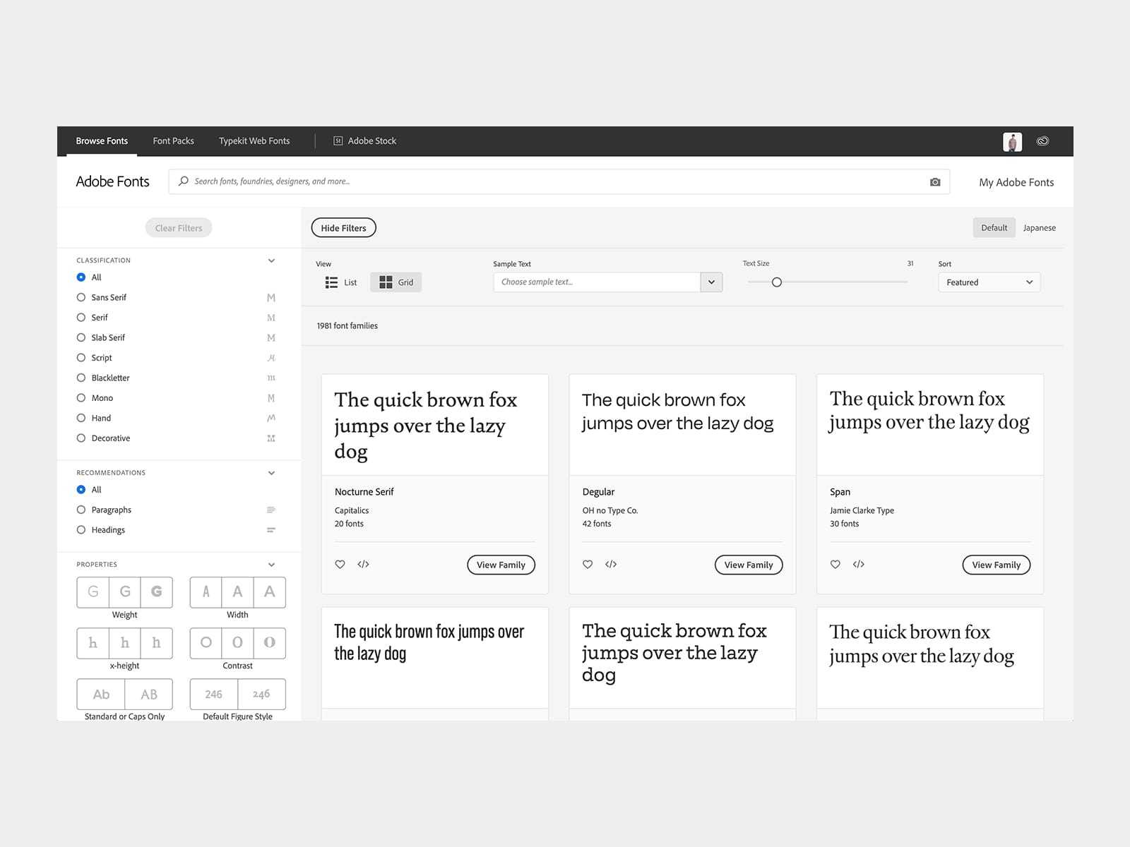Open the Sample Text dropdown
The height and width of the screenshot is (847, 1130).
(x=711, y=282)
